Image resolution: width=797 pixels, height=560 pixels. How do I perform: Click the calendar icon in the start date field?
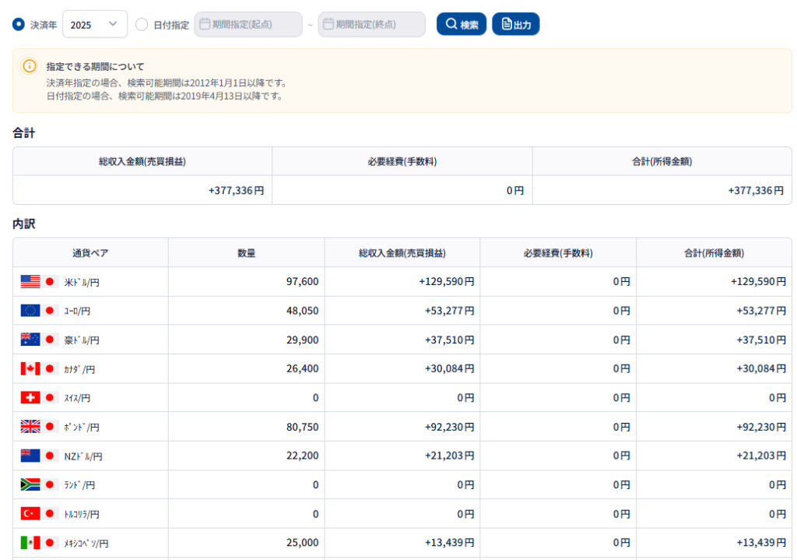pos(205,24)
